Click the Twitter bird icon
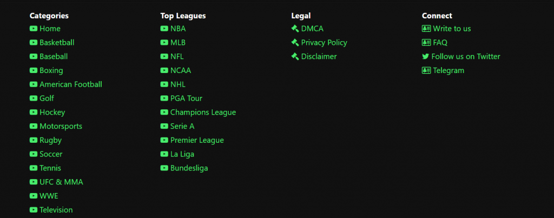Screen dimensions: 554x218 tap(425, 56)
